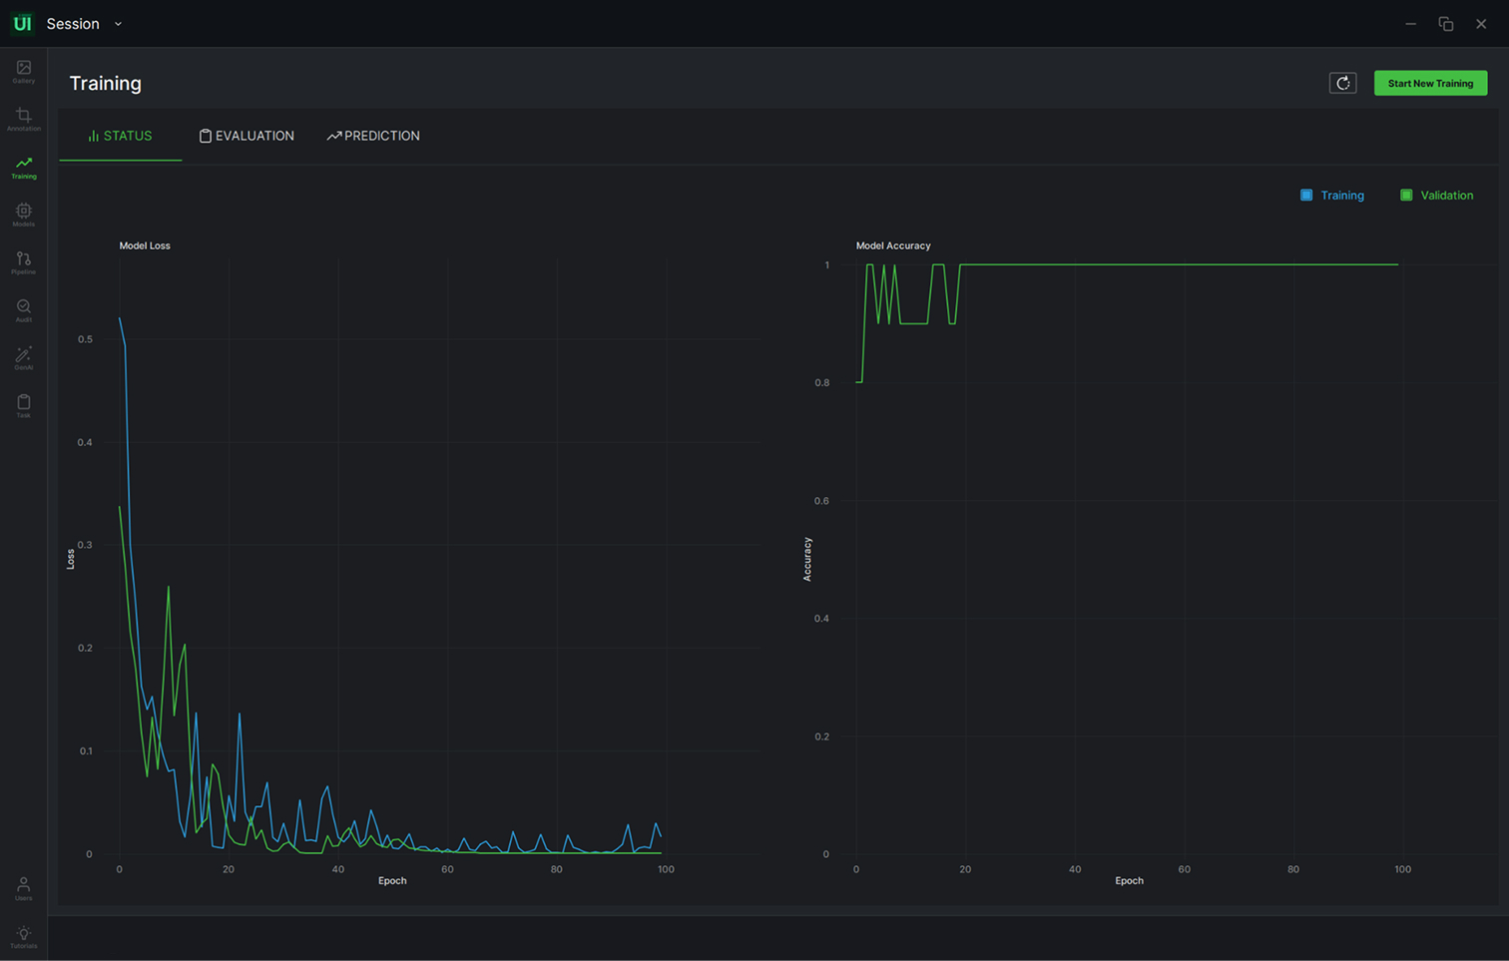This screenshot has height=961, width=1509.
Task: Go to the Annotation tool in sidebar
Action: coord(23,120)
